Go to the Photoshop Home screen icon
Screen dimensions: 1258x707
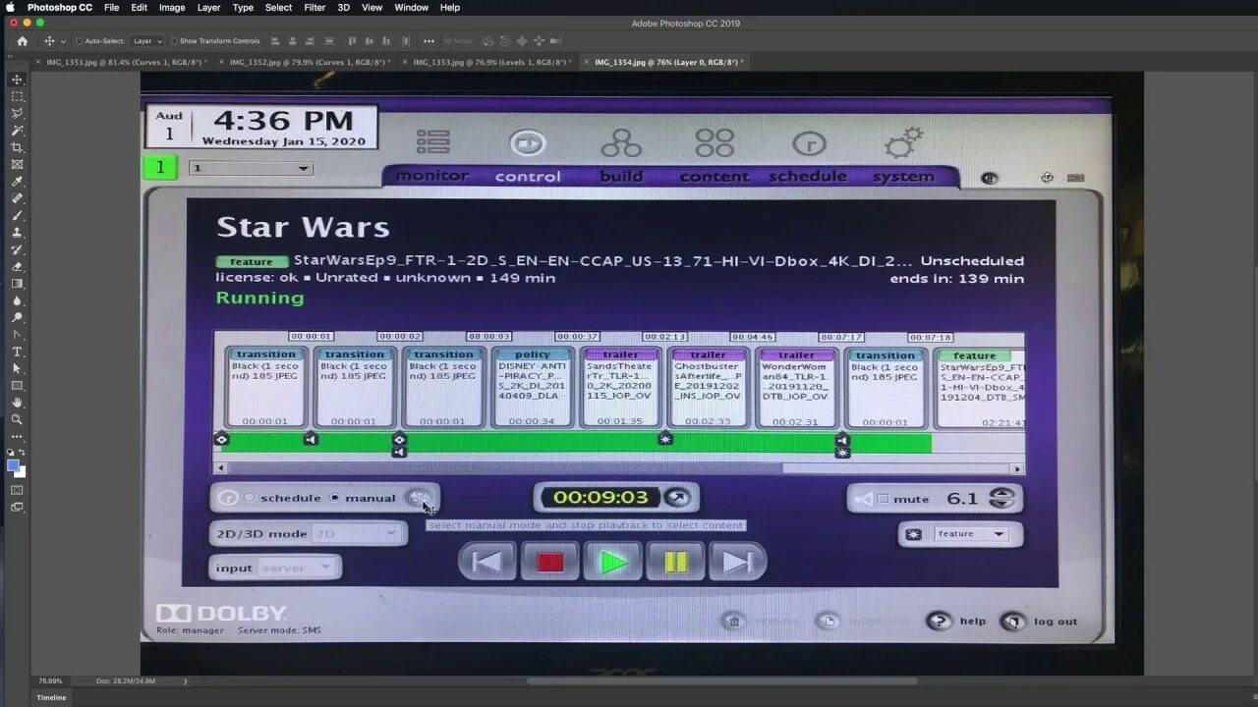click(22, 41)
